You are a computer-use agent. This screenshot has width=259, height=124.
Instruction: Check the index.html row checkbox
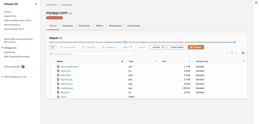50,75
